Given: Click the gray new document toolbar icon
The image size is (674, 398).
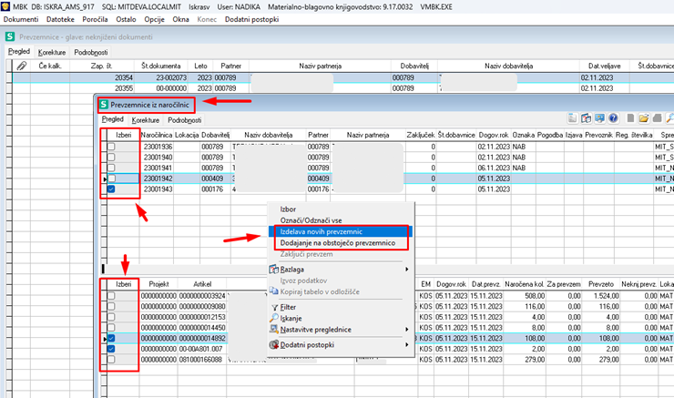Looking at the screenshot, I should click(630, 117).
